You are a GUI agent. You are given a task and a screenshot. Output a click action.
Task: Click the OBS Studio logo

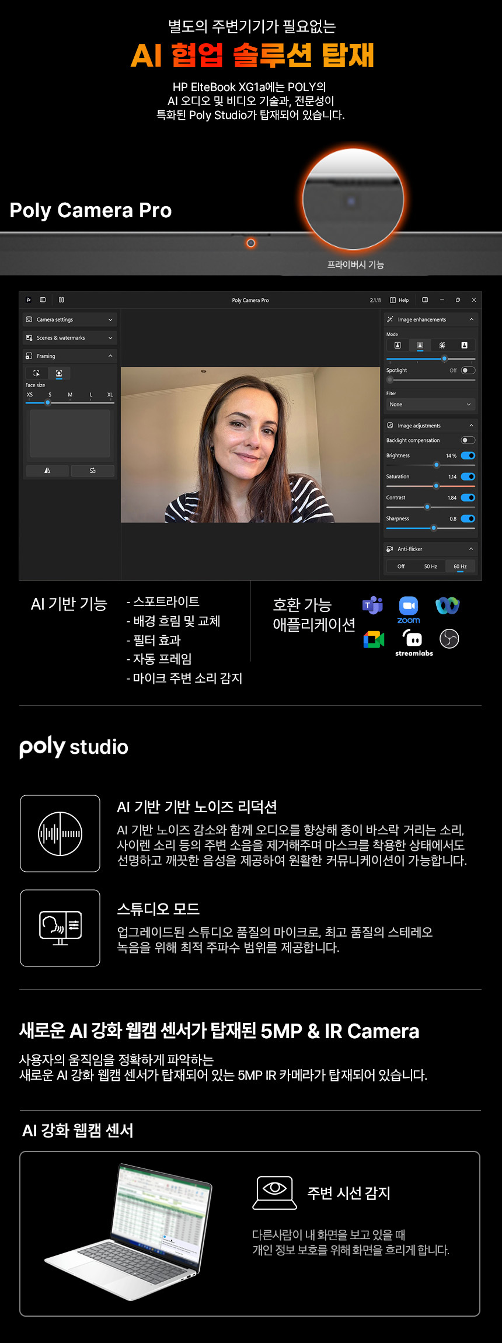pyautogui.click(x=449, y=639)
